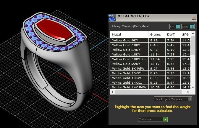The image size is (199, 128).
Task: Click the up arrow of vertical scrollbar
Action: (193, 33)
